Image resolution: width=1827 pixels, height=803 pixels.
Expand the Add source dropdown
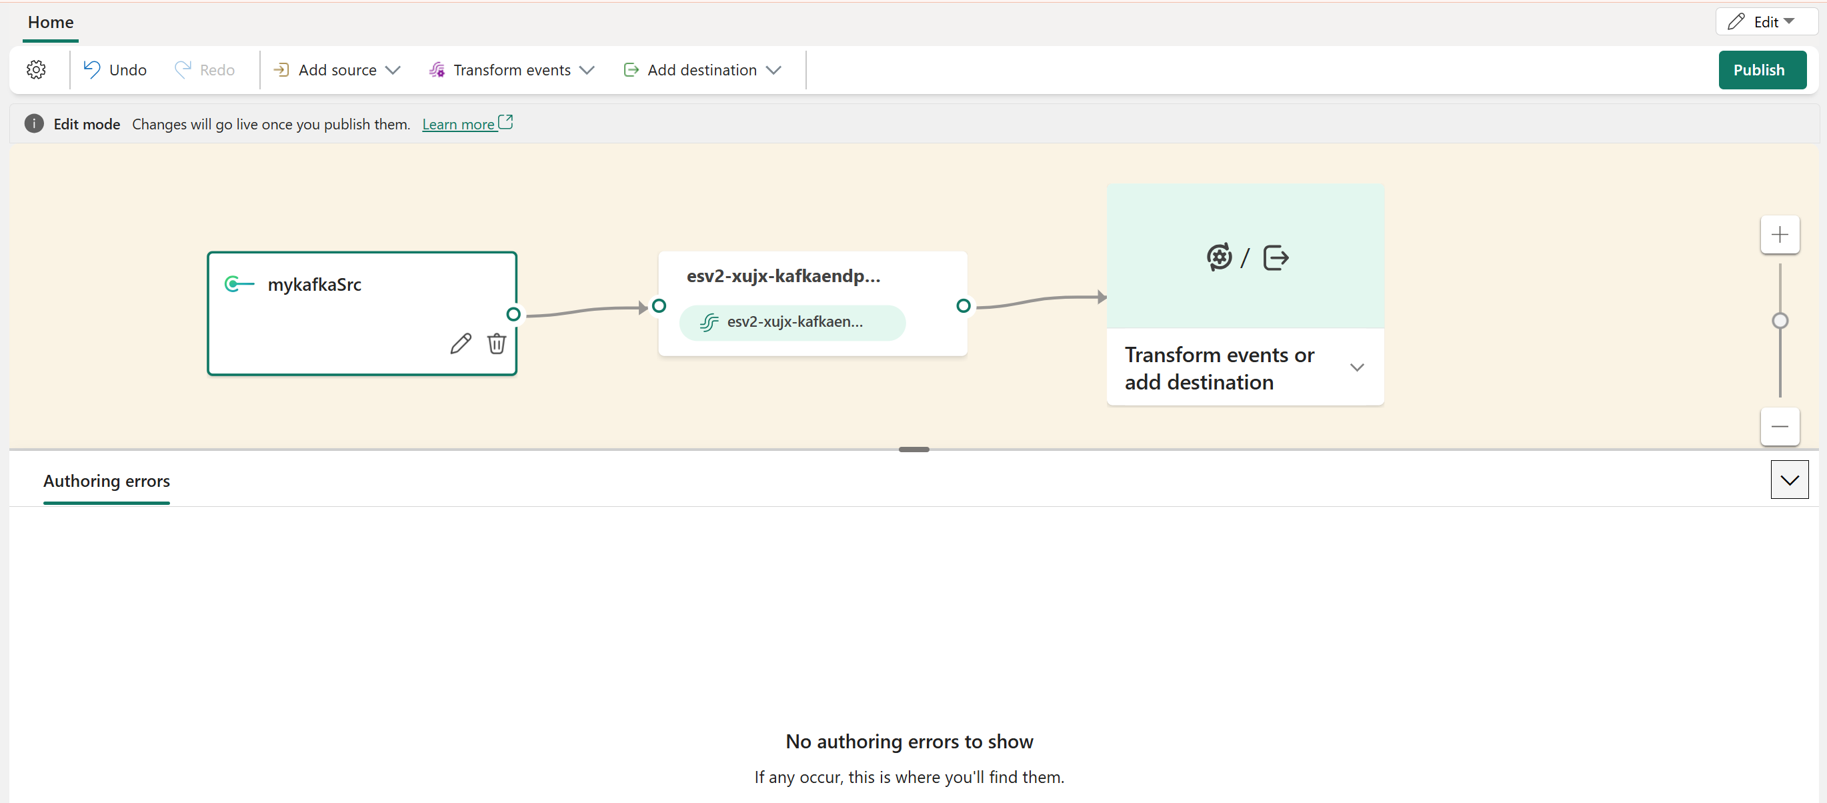[337, 69]
